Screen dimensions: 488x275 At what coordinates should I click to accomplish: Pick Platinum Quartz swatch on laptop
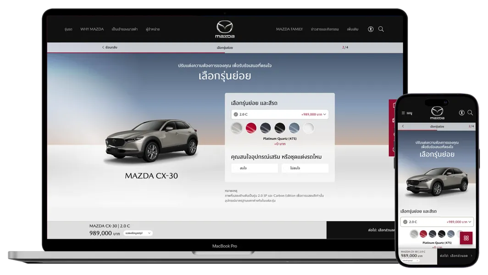(x=237, y=128)
